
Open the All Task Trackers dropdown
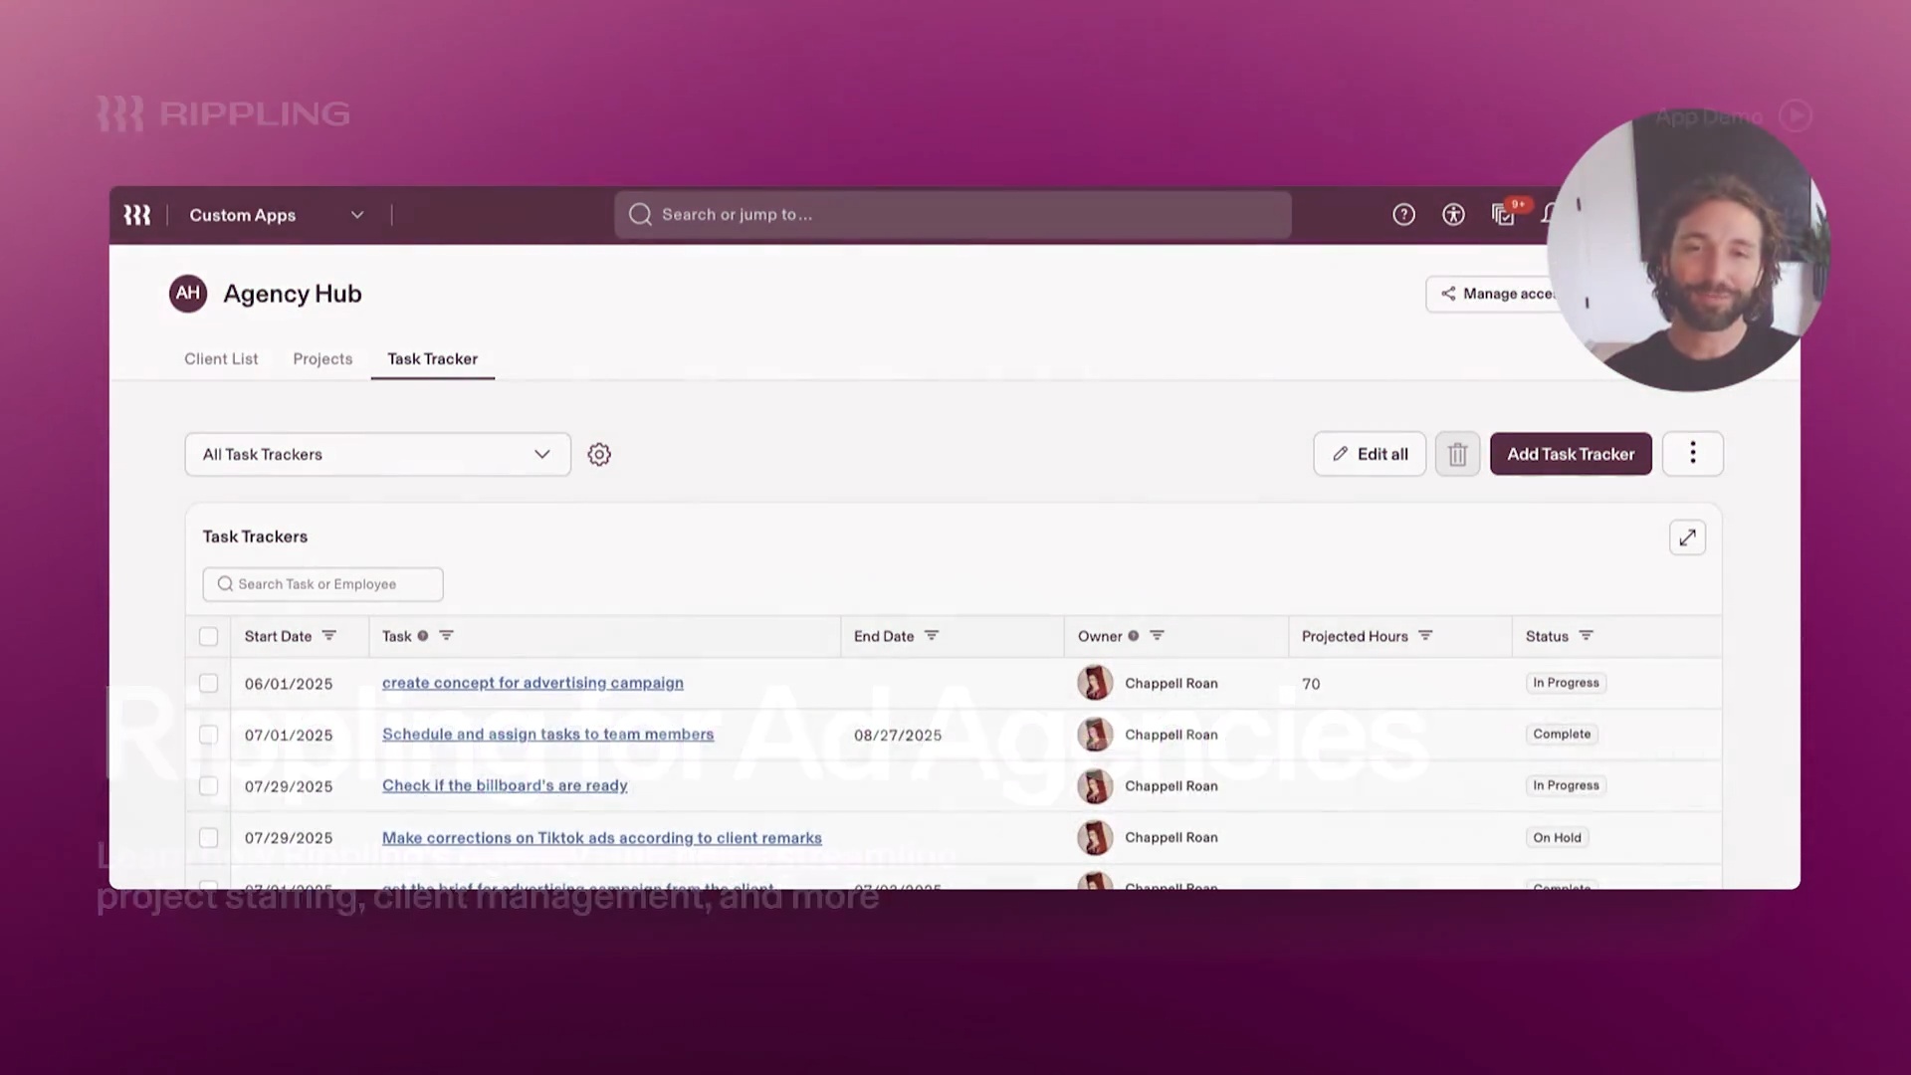pos(377,454)
